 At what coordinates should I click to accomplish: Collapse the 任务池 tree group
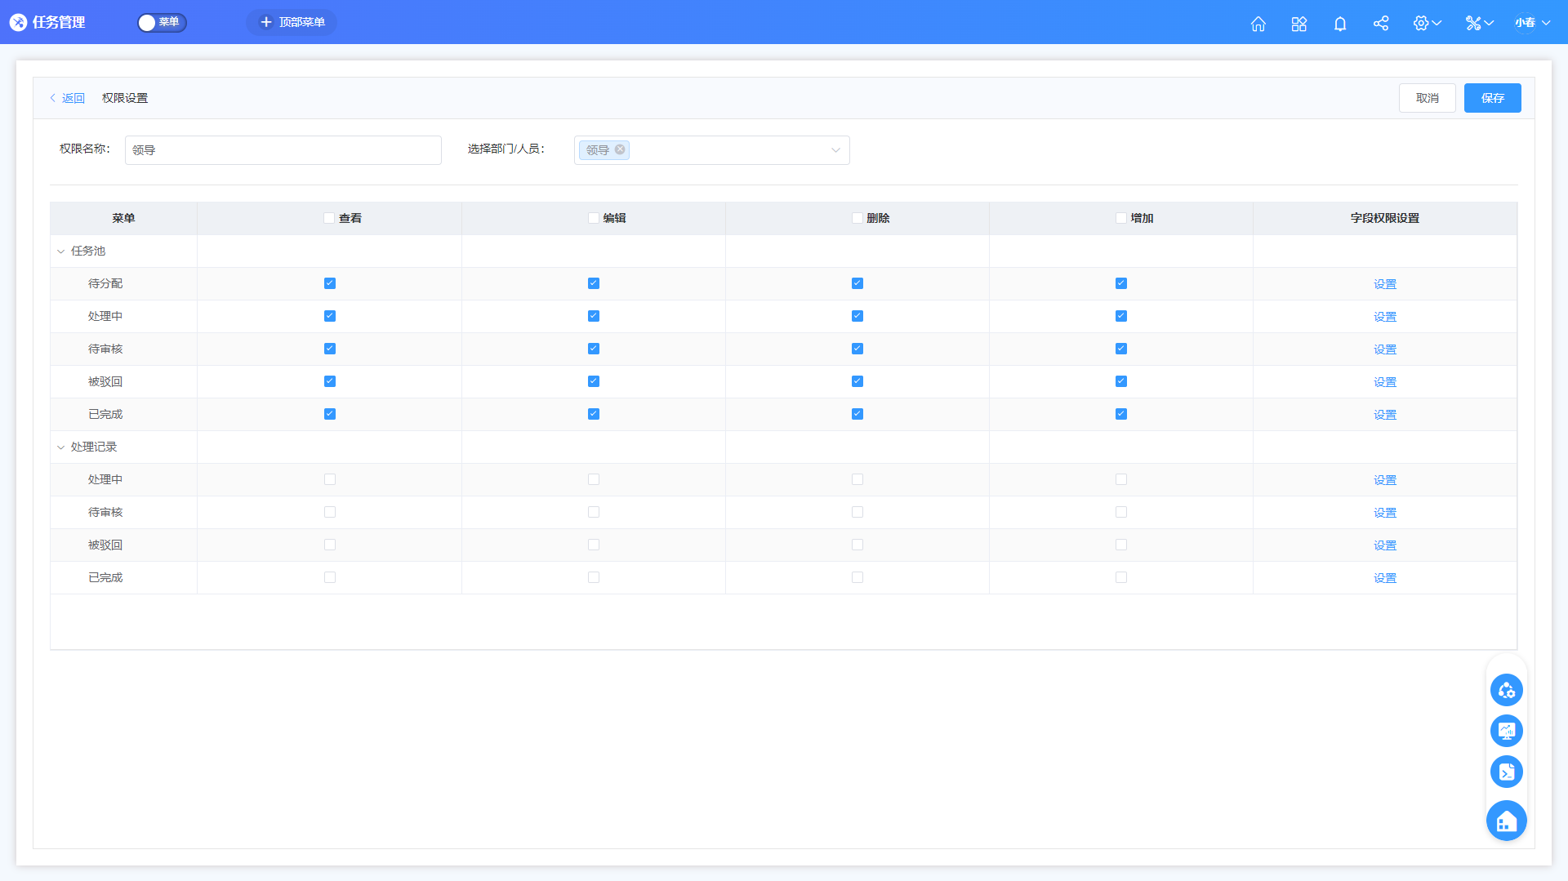pyautogui.click(x=60, y=251)
